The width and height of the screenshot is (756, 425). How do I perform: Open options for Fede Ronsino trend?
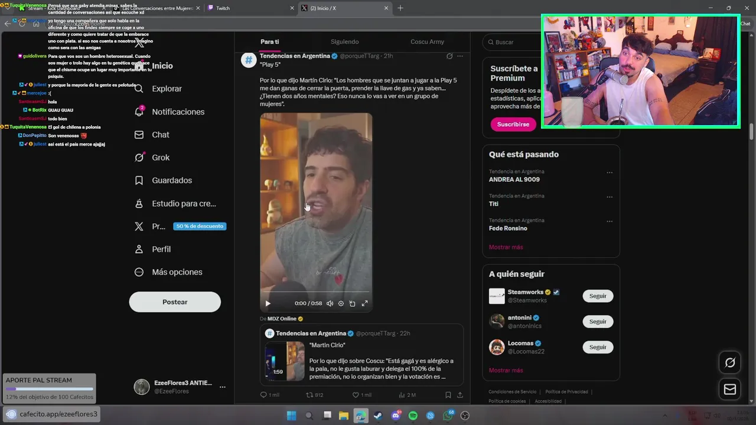pyautogui.click(x=610, y=221)
